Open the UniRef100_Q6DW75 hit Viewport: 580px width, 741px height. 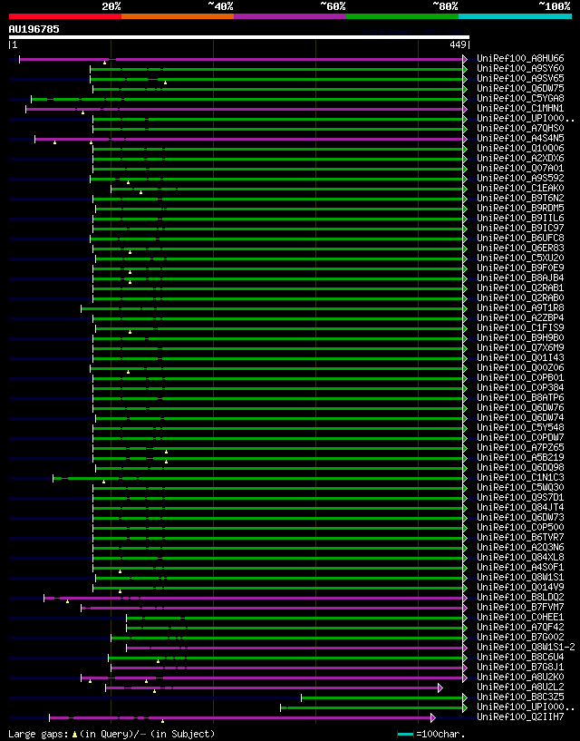(520, 88)
